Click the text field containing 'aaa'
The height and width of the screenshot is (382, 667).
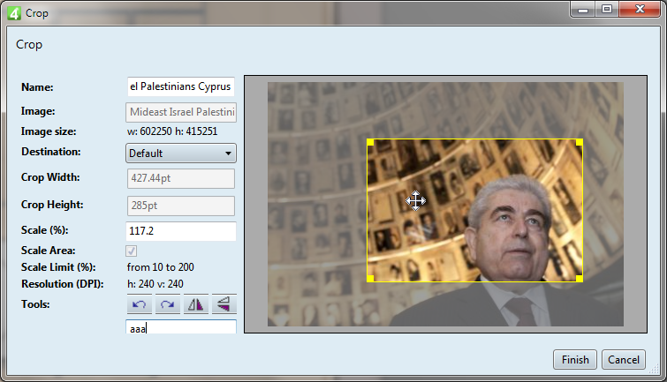click(x=181, y=327)
